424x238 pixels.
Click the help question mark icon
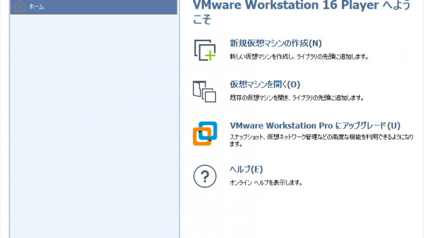[205, 177]
